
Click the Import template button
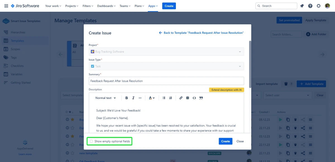point(267,84)
